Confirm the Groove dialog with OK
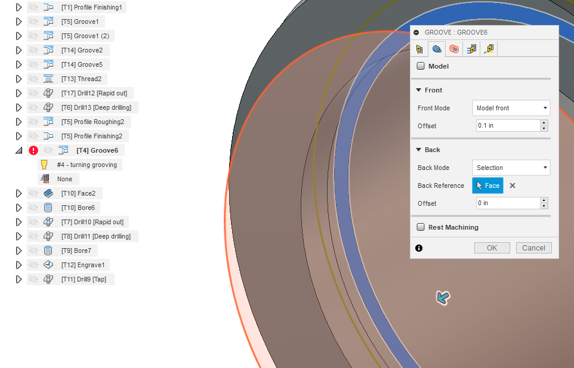 click(492, 248)
